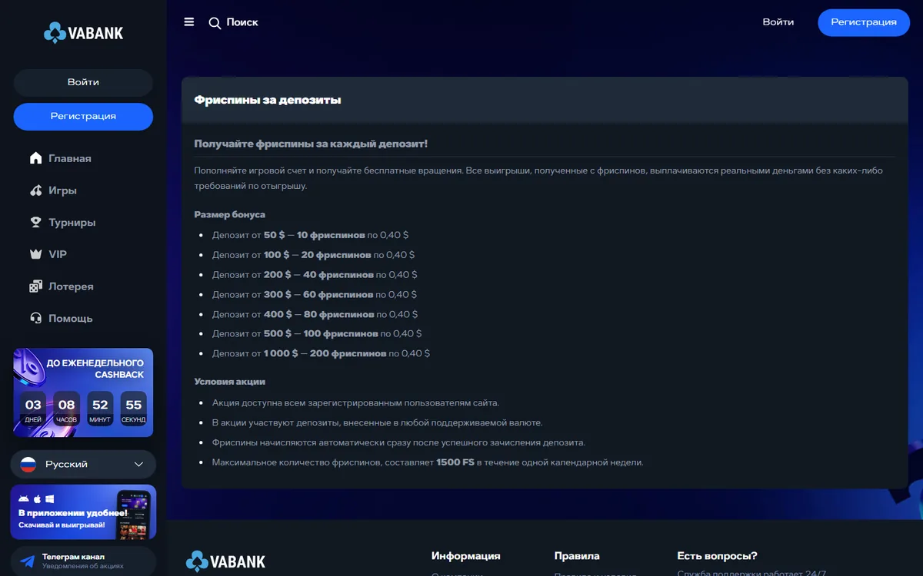Click the Помощь headset icon
Image resolution: width=923 pixels, height=576 pixels.
click(x=35, y=318)
